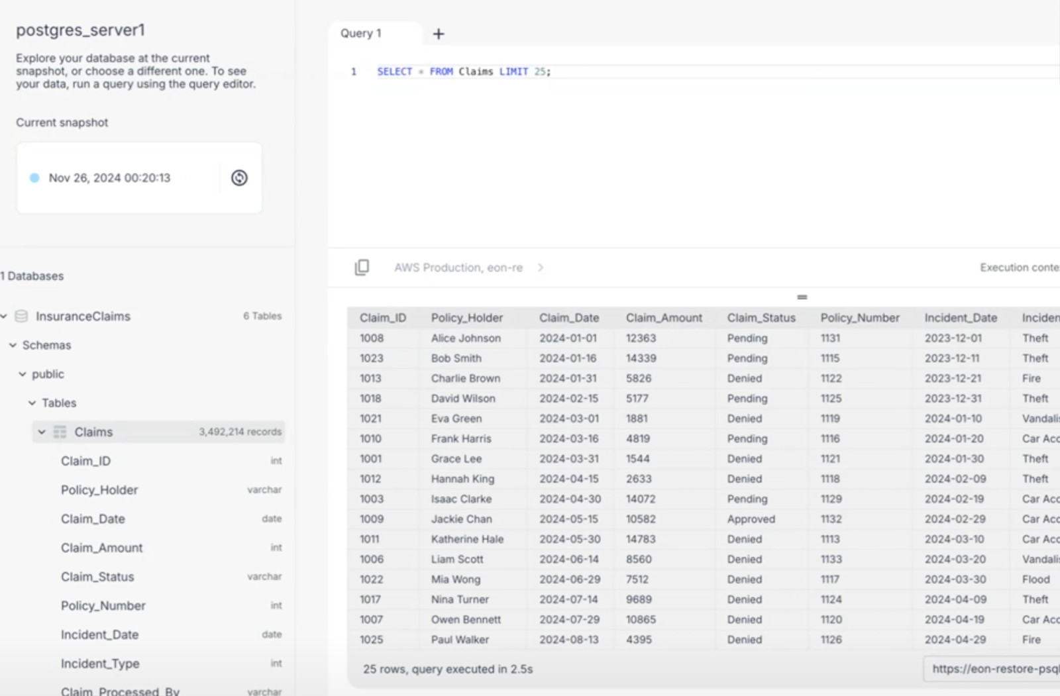Collapse the Claims table columns

coord(42,432)
